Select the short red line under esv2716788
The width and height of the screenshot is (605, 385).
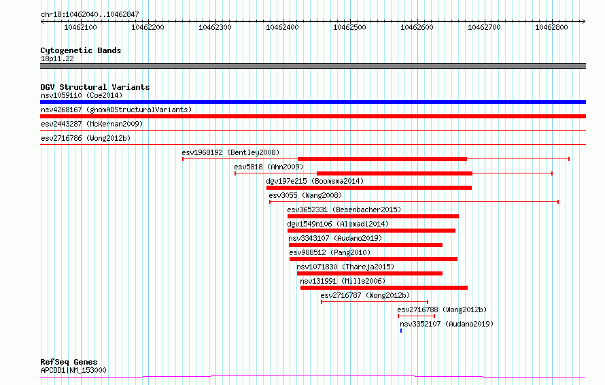(416, 316)
